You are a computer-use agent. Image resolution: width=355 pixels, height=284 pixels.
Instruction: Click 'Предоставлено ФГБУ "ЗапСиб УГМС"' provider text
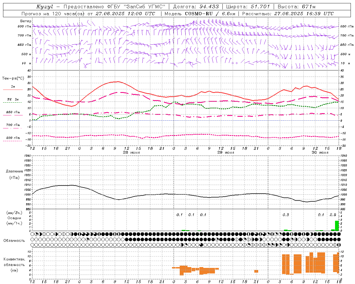[114, 7]
